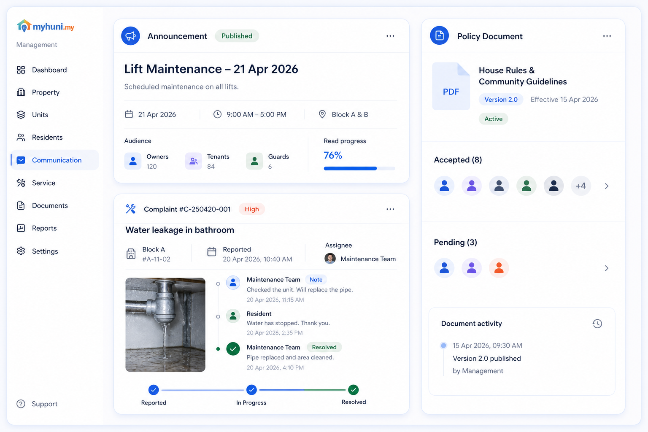The image size is (648, 432).
Task: Click the orange avatar in Pending
Action: click(x=499, y=268)
